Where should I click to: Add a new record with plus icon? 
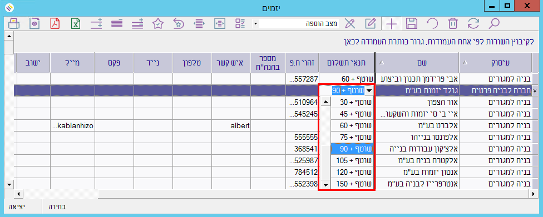[x=391, y=23]
